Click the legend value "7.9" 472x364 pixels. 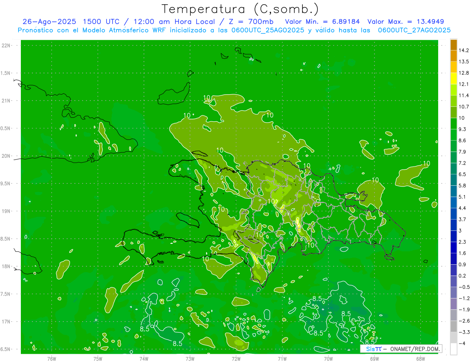[x=463, y=152]
